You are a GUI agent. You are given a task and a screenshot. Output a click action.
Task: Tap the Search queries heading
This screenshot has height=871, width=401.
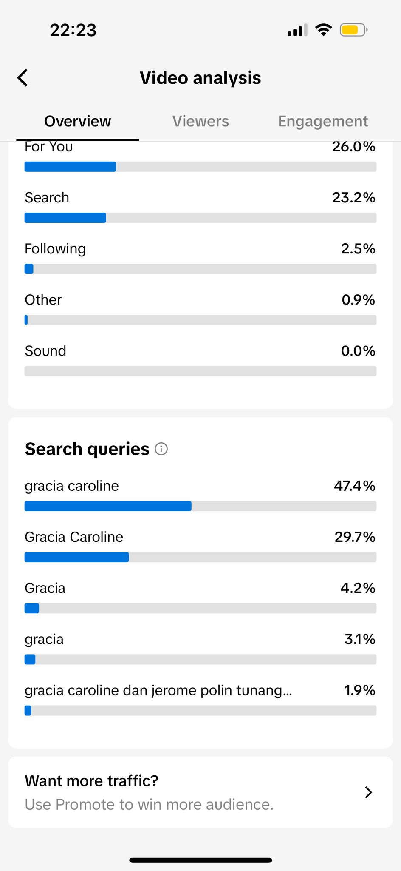coord(87,449)
